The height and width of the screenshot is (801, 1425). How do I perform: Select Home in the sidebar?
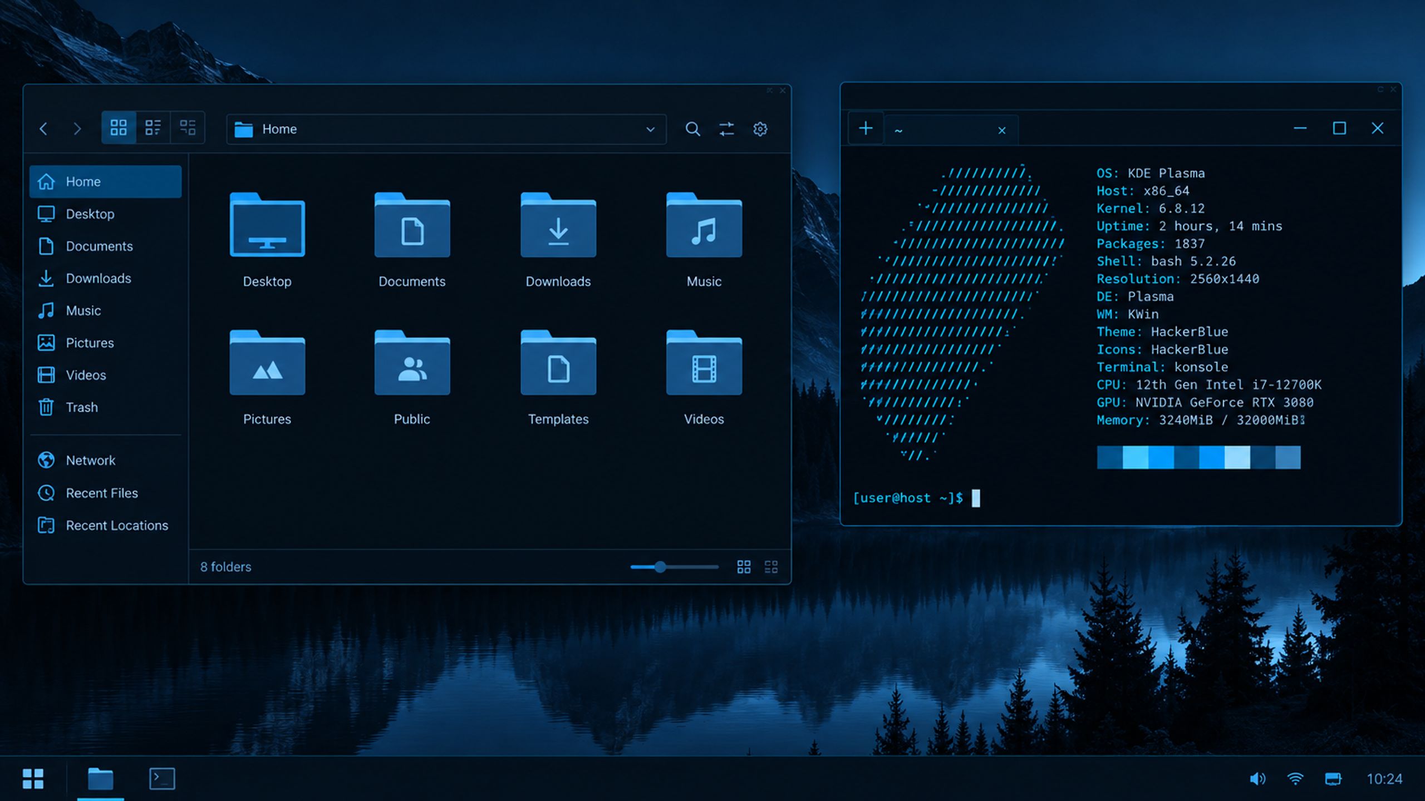click(105, 181)
